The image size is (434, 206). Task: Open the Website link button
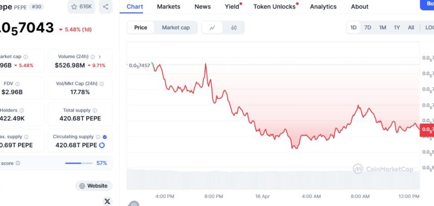point(94,186)
